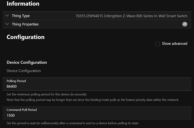Click the Command Poll Period label
194x128 pixels.
(x=22, y=110)
